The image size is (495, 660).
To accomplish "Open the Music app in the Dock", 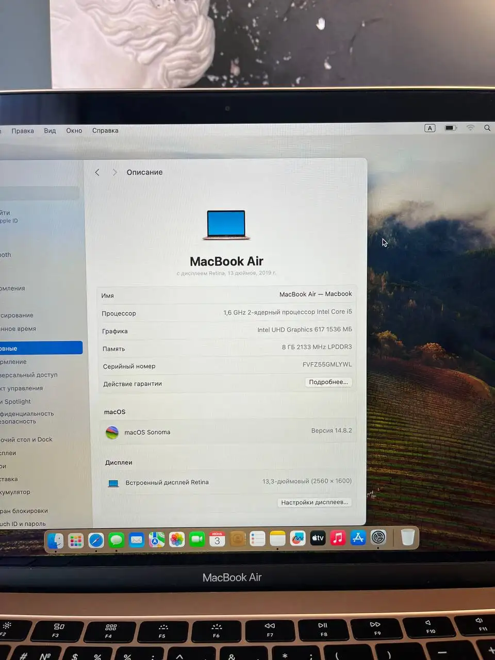I will (x=338, y=538).
